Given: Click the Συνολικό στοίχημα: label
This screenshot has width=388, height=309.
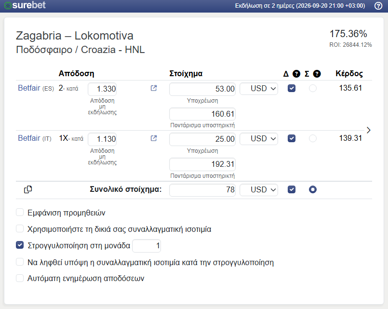Looking at the screenshot, I should point(126,189).
